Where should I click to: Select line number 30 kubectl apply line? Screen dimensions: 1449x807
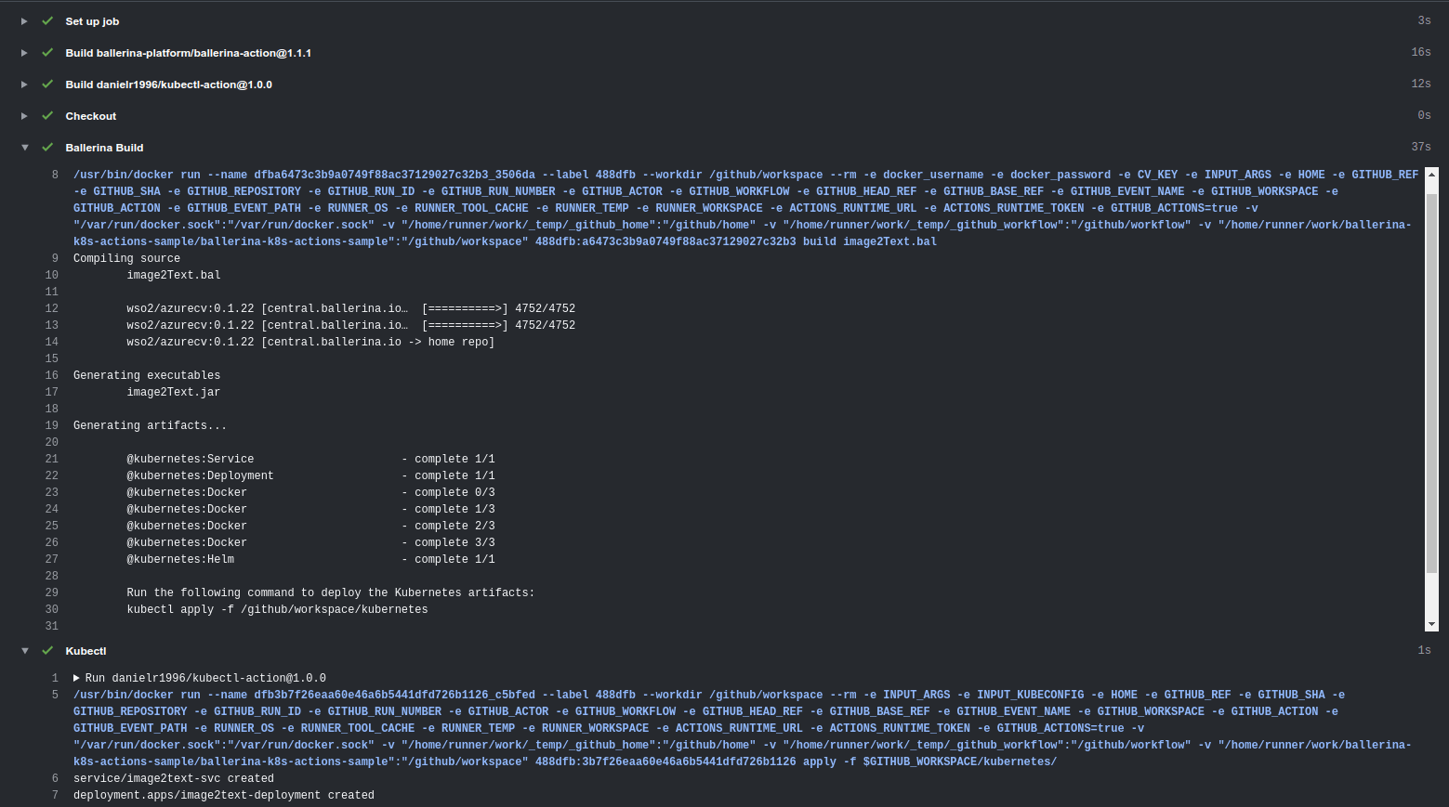pyautogui.click(x=52, y=609)
